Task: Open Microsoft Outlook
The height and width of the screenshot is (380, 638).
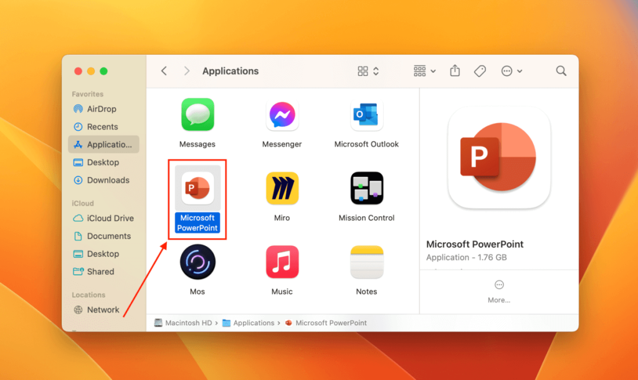Action: 366,115
